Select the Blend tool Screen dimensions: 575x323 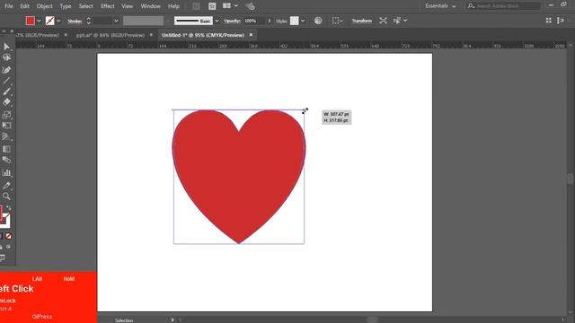click(x=6, y=160)
